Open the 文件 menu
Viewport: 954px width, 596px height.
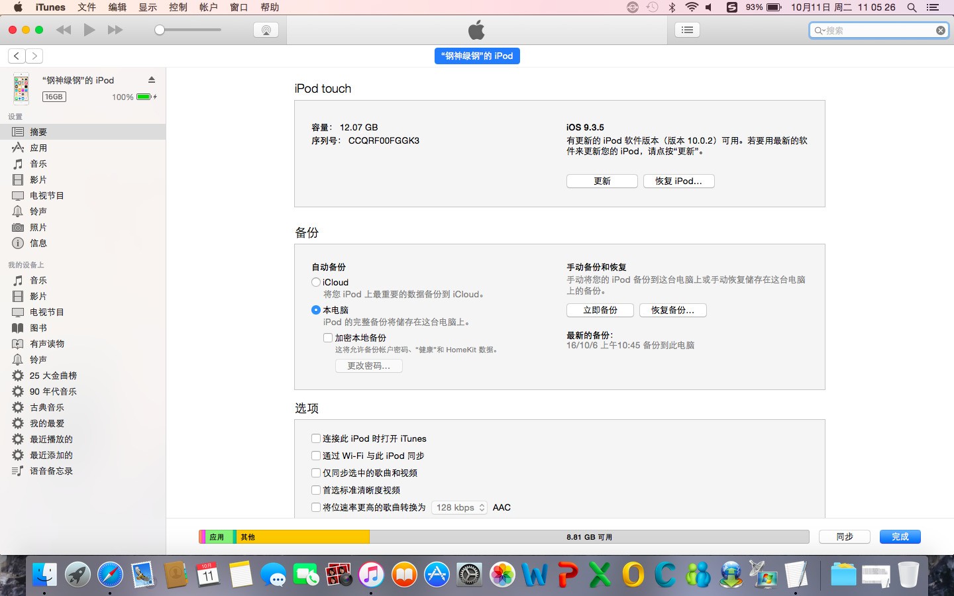(x=87, y=7)
